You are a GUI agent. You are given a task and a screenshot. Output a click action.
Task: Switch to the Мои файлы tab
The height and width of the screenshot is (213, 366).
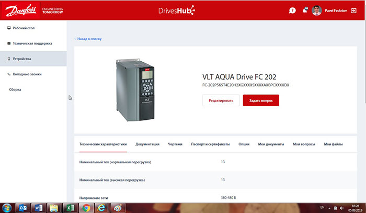point(333,144)
